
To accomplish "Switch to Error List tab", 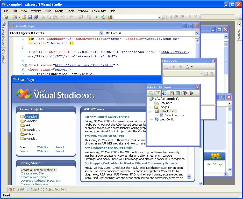I will 16,189.
